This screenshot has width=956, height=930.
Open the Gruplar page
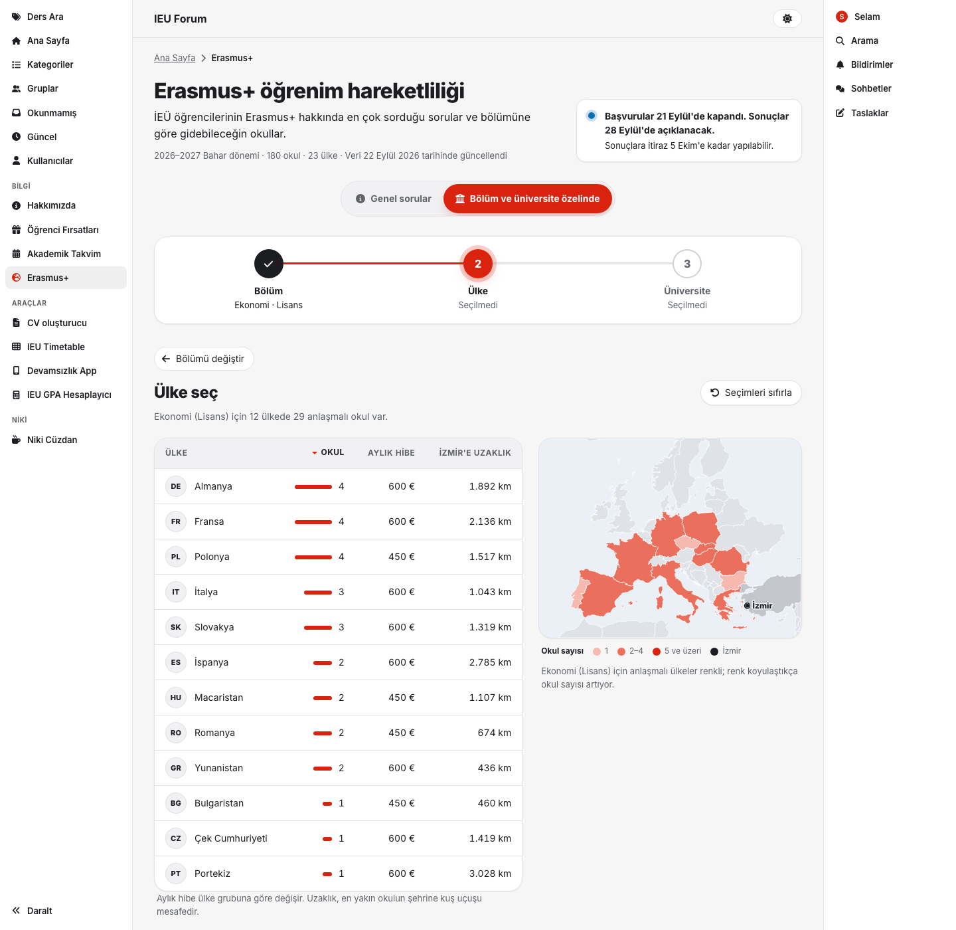coord(66,88)
